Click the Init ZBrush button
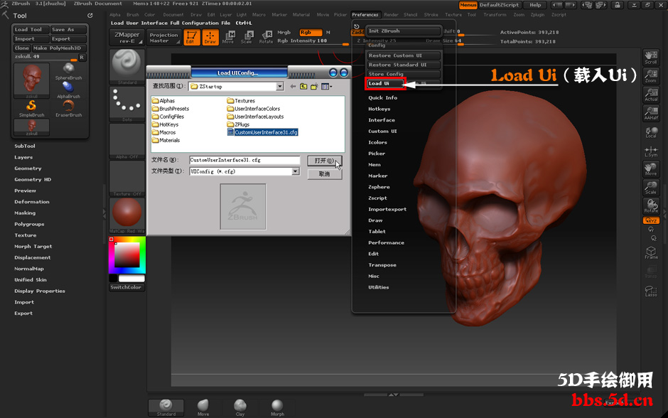Viewport: 668px width, 418px height. (x=404, y=31)
